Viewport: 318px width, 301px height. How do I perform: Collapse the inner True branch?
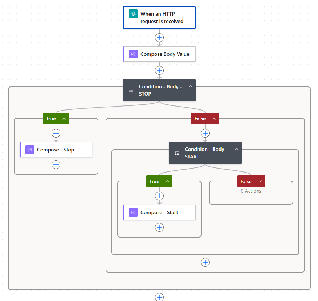(x=167, y=181)
